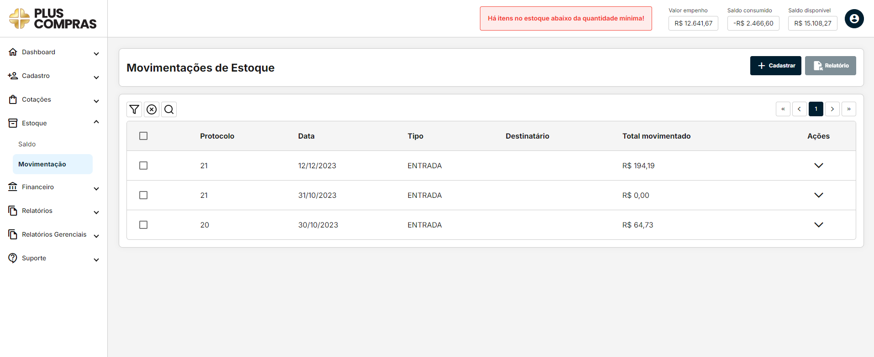Go to next page arrow
The height and width of the screenshot is (357, 874).
tap(832, 109)
